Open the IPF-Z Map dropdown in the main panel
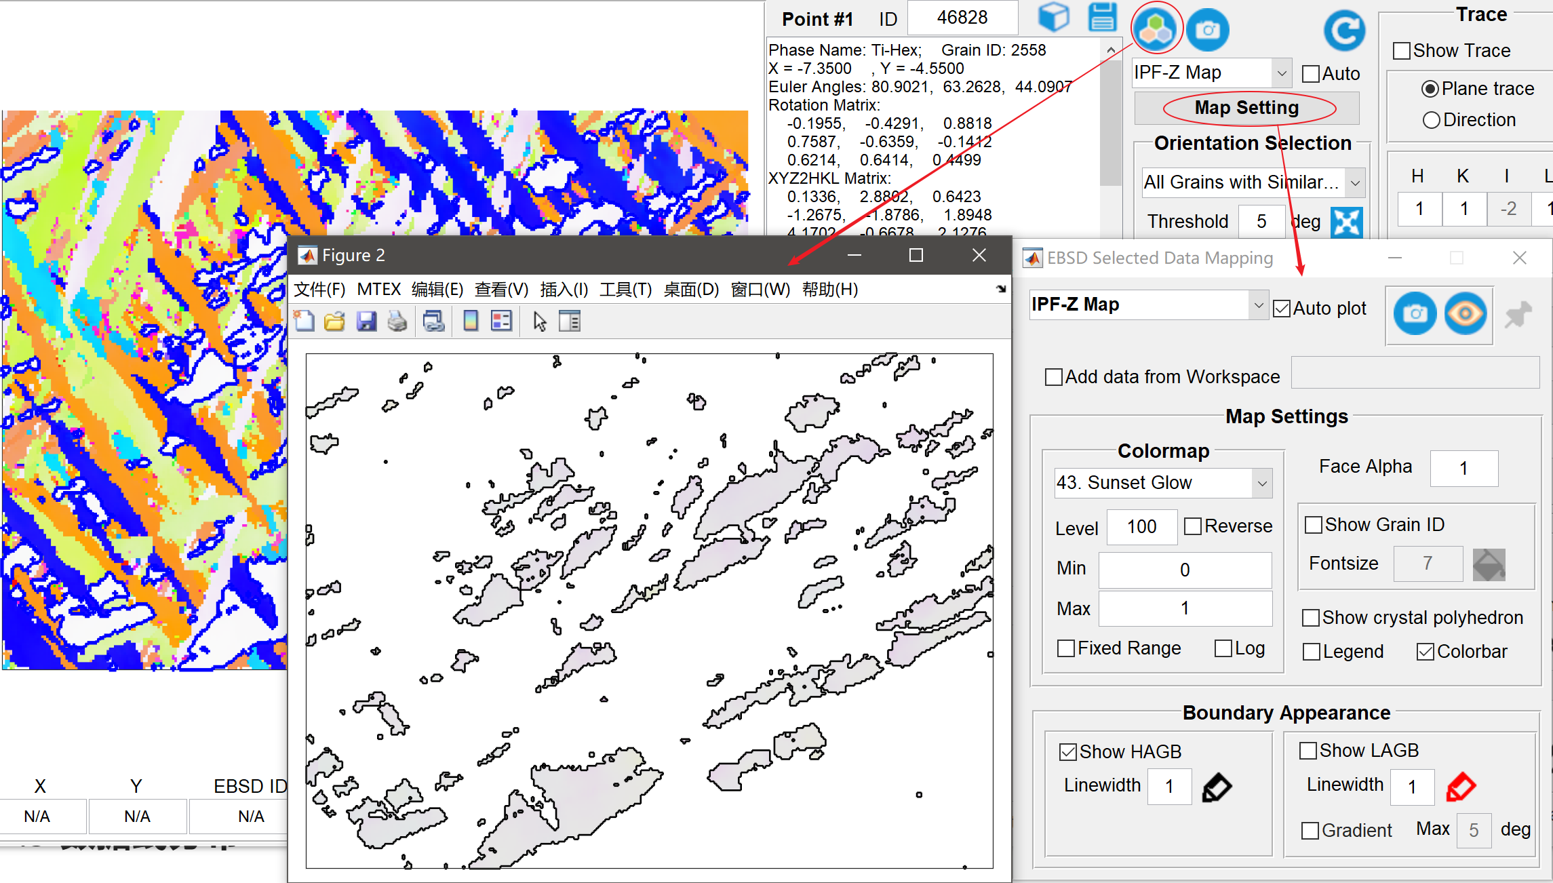1553x883 pixels. click(x=1211, y=73)
